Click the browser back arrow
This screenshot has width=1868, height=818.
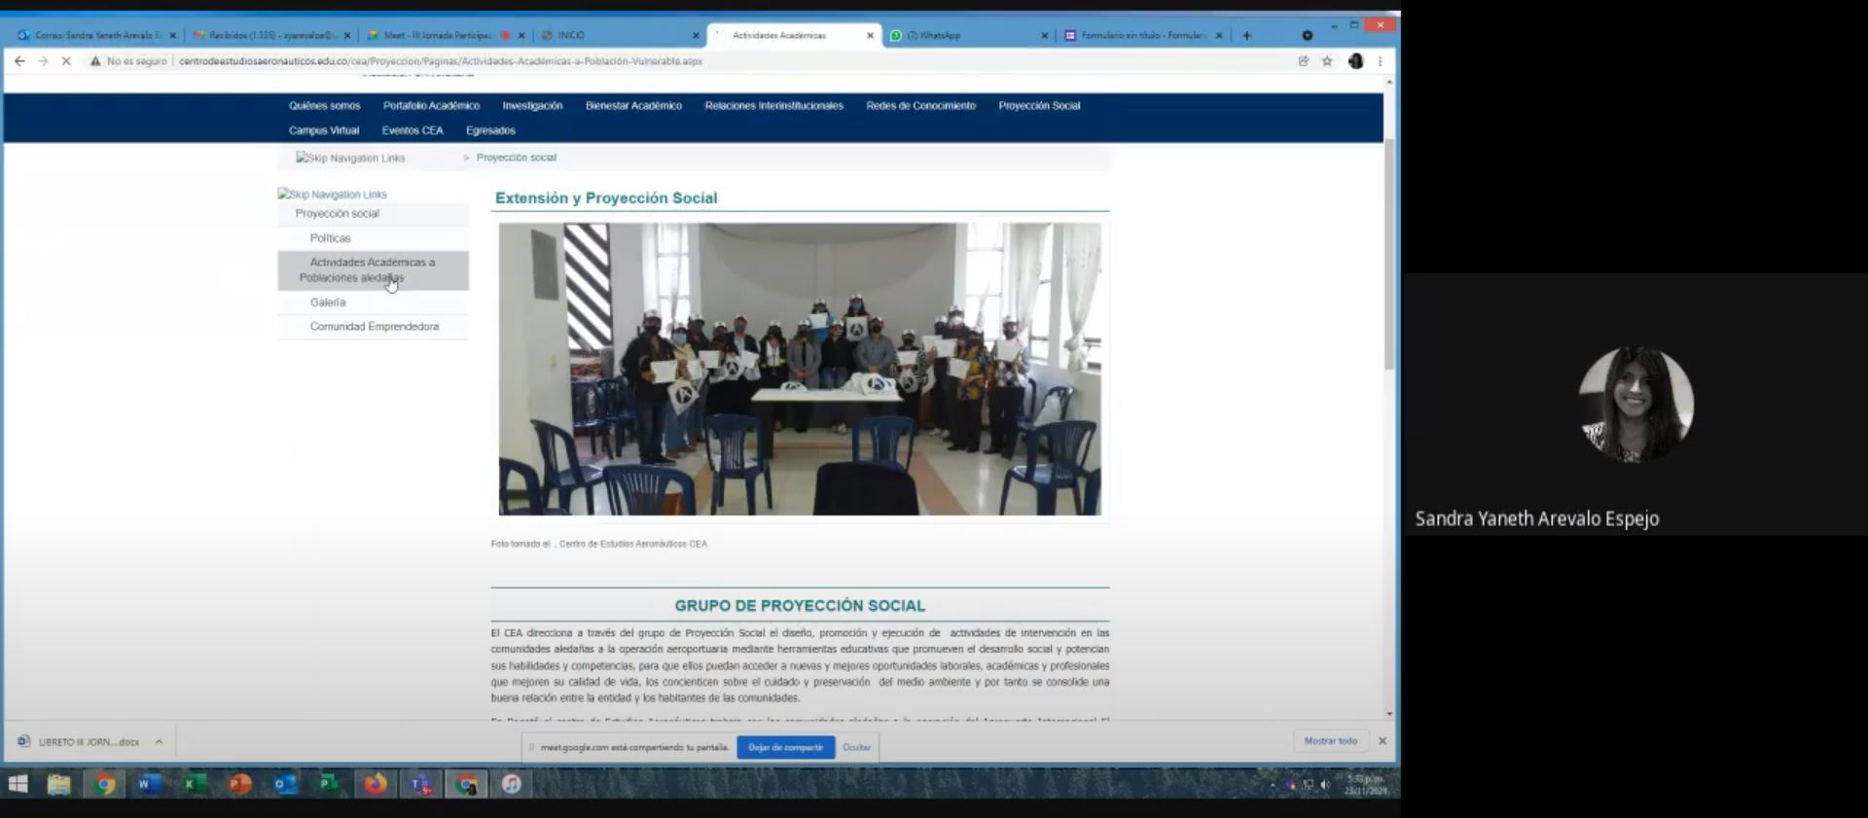(x=19, y=61)
